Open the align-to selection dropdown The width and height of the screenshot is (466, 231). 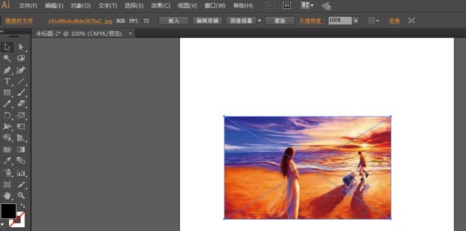tap(373, 21)
